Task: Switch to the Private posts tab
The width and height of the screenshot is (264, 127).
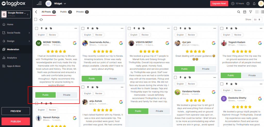Action: pyautogui.click(x=82, y=12)
